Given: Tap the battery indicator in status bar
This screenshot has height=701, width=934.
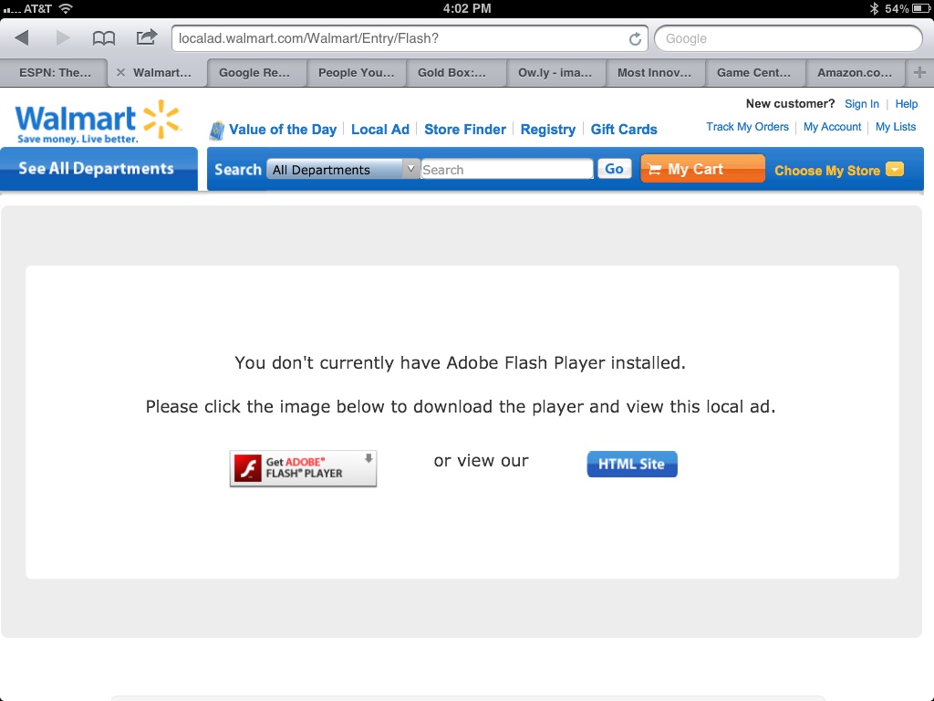Looking at the screenshot, I should point(920,8).
